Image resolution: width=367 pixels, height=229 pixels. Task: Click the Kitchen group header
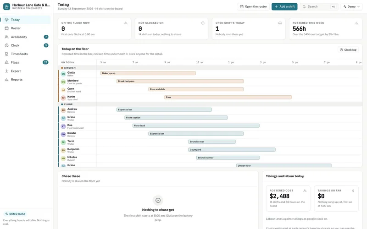click(210, 68)
